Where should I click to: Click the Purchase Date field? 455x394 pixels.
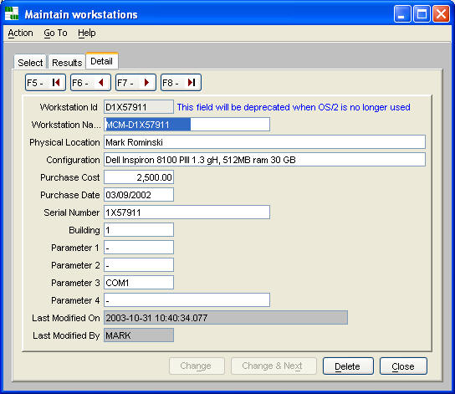coord(139,195)
